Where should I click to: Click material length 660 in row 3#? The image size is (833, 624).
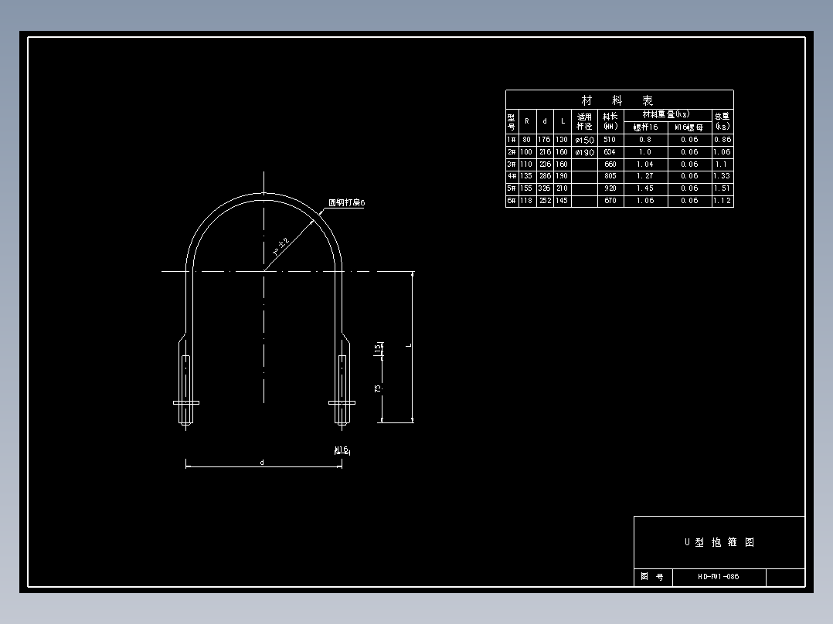coord(610,164)
